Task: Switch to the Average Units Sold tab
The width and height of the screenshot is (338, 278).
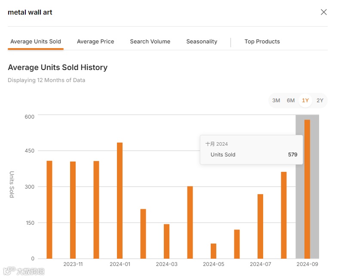Action: click(x=36, y=42)
